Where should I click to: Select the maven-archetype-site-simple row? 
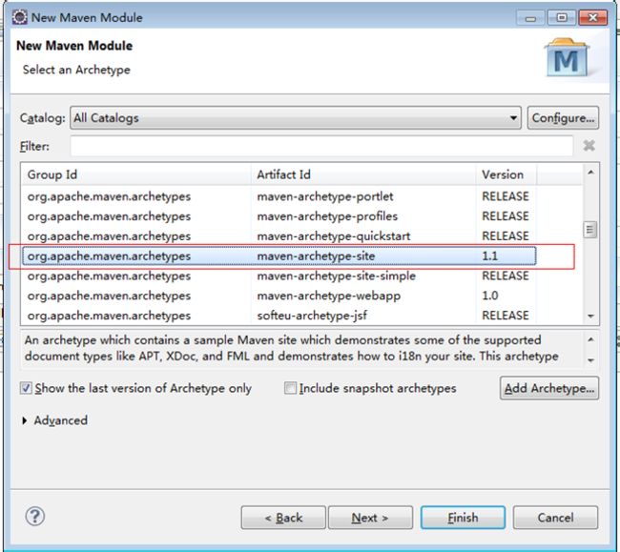point(279,276)
